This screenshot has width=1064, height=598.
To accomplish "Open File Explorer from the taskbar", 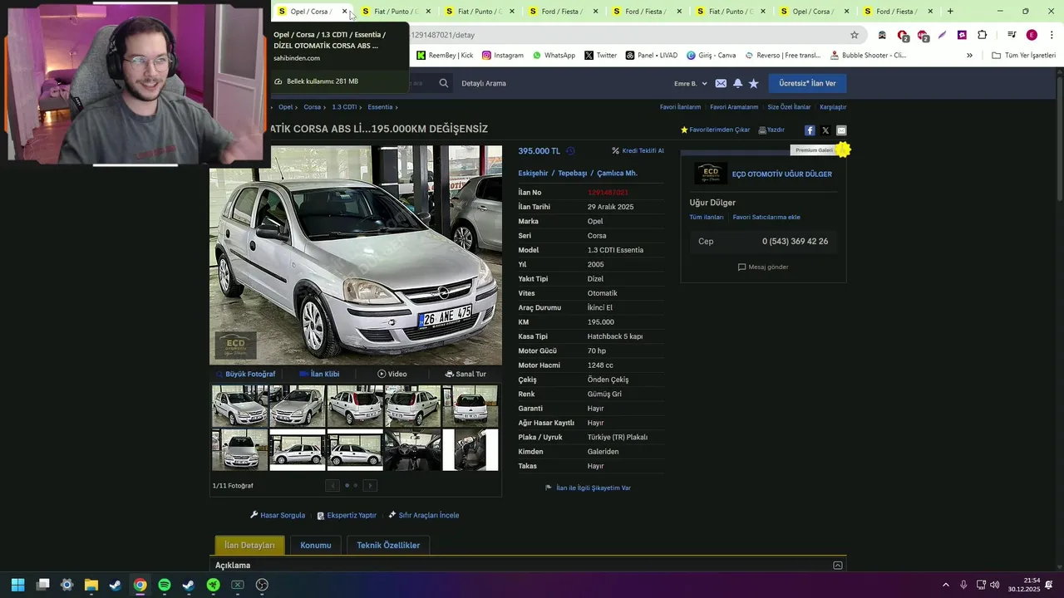I will pyautogui.click(x=91, y=585).
